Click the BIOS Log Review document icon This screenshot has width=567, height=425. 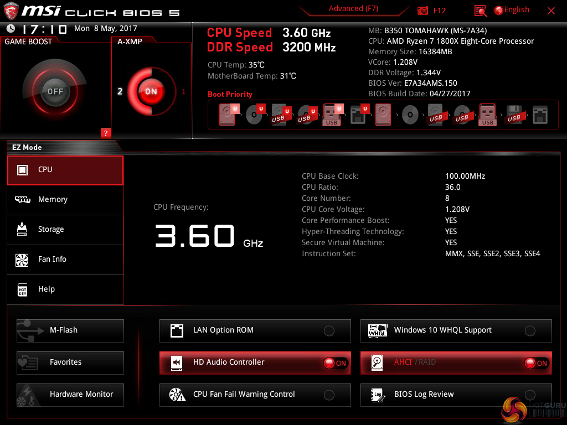(378, 395)
